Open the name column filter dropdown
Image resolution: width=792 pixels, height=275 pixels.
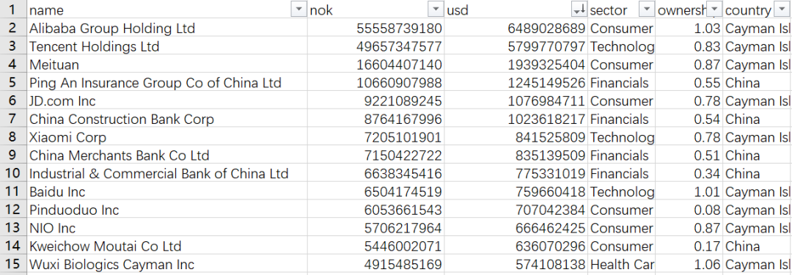(299, 9)
